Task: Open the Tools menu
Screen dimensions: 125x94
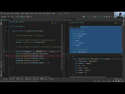Action: click(40, 14)
